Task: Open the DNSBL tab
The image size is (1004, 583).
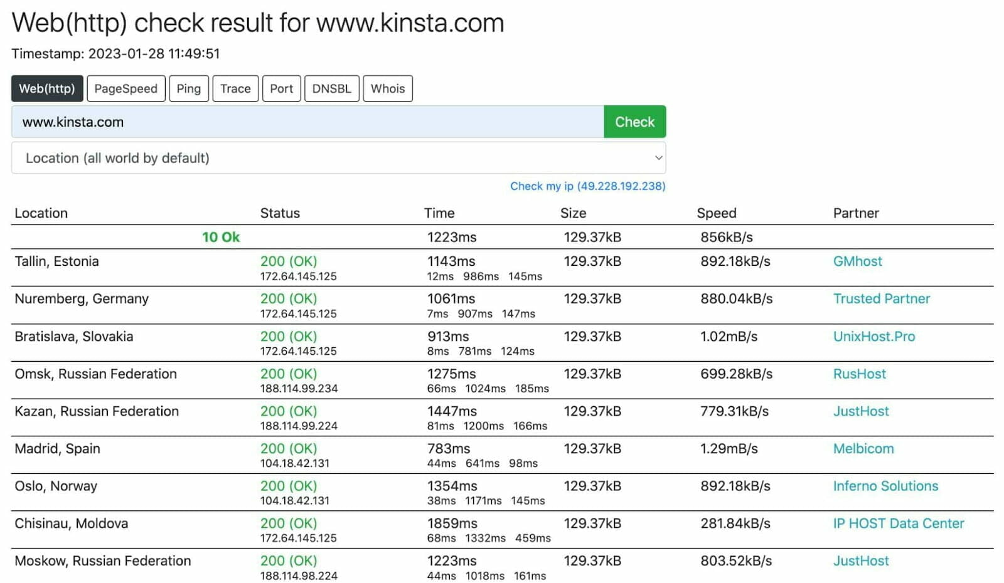Action: pyautogui.click(x=332, y=88)
